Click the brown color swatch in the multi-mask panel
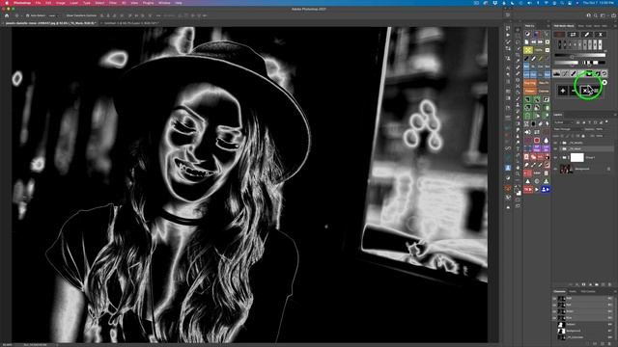 click(x=559, y=35)
